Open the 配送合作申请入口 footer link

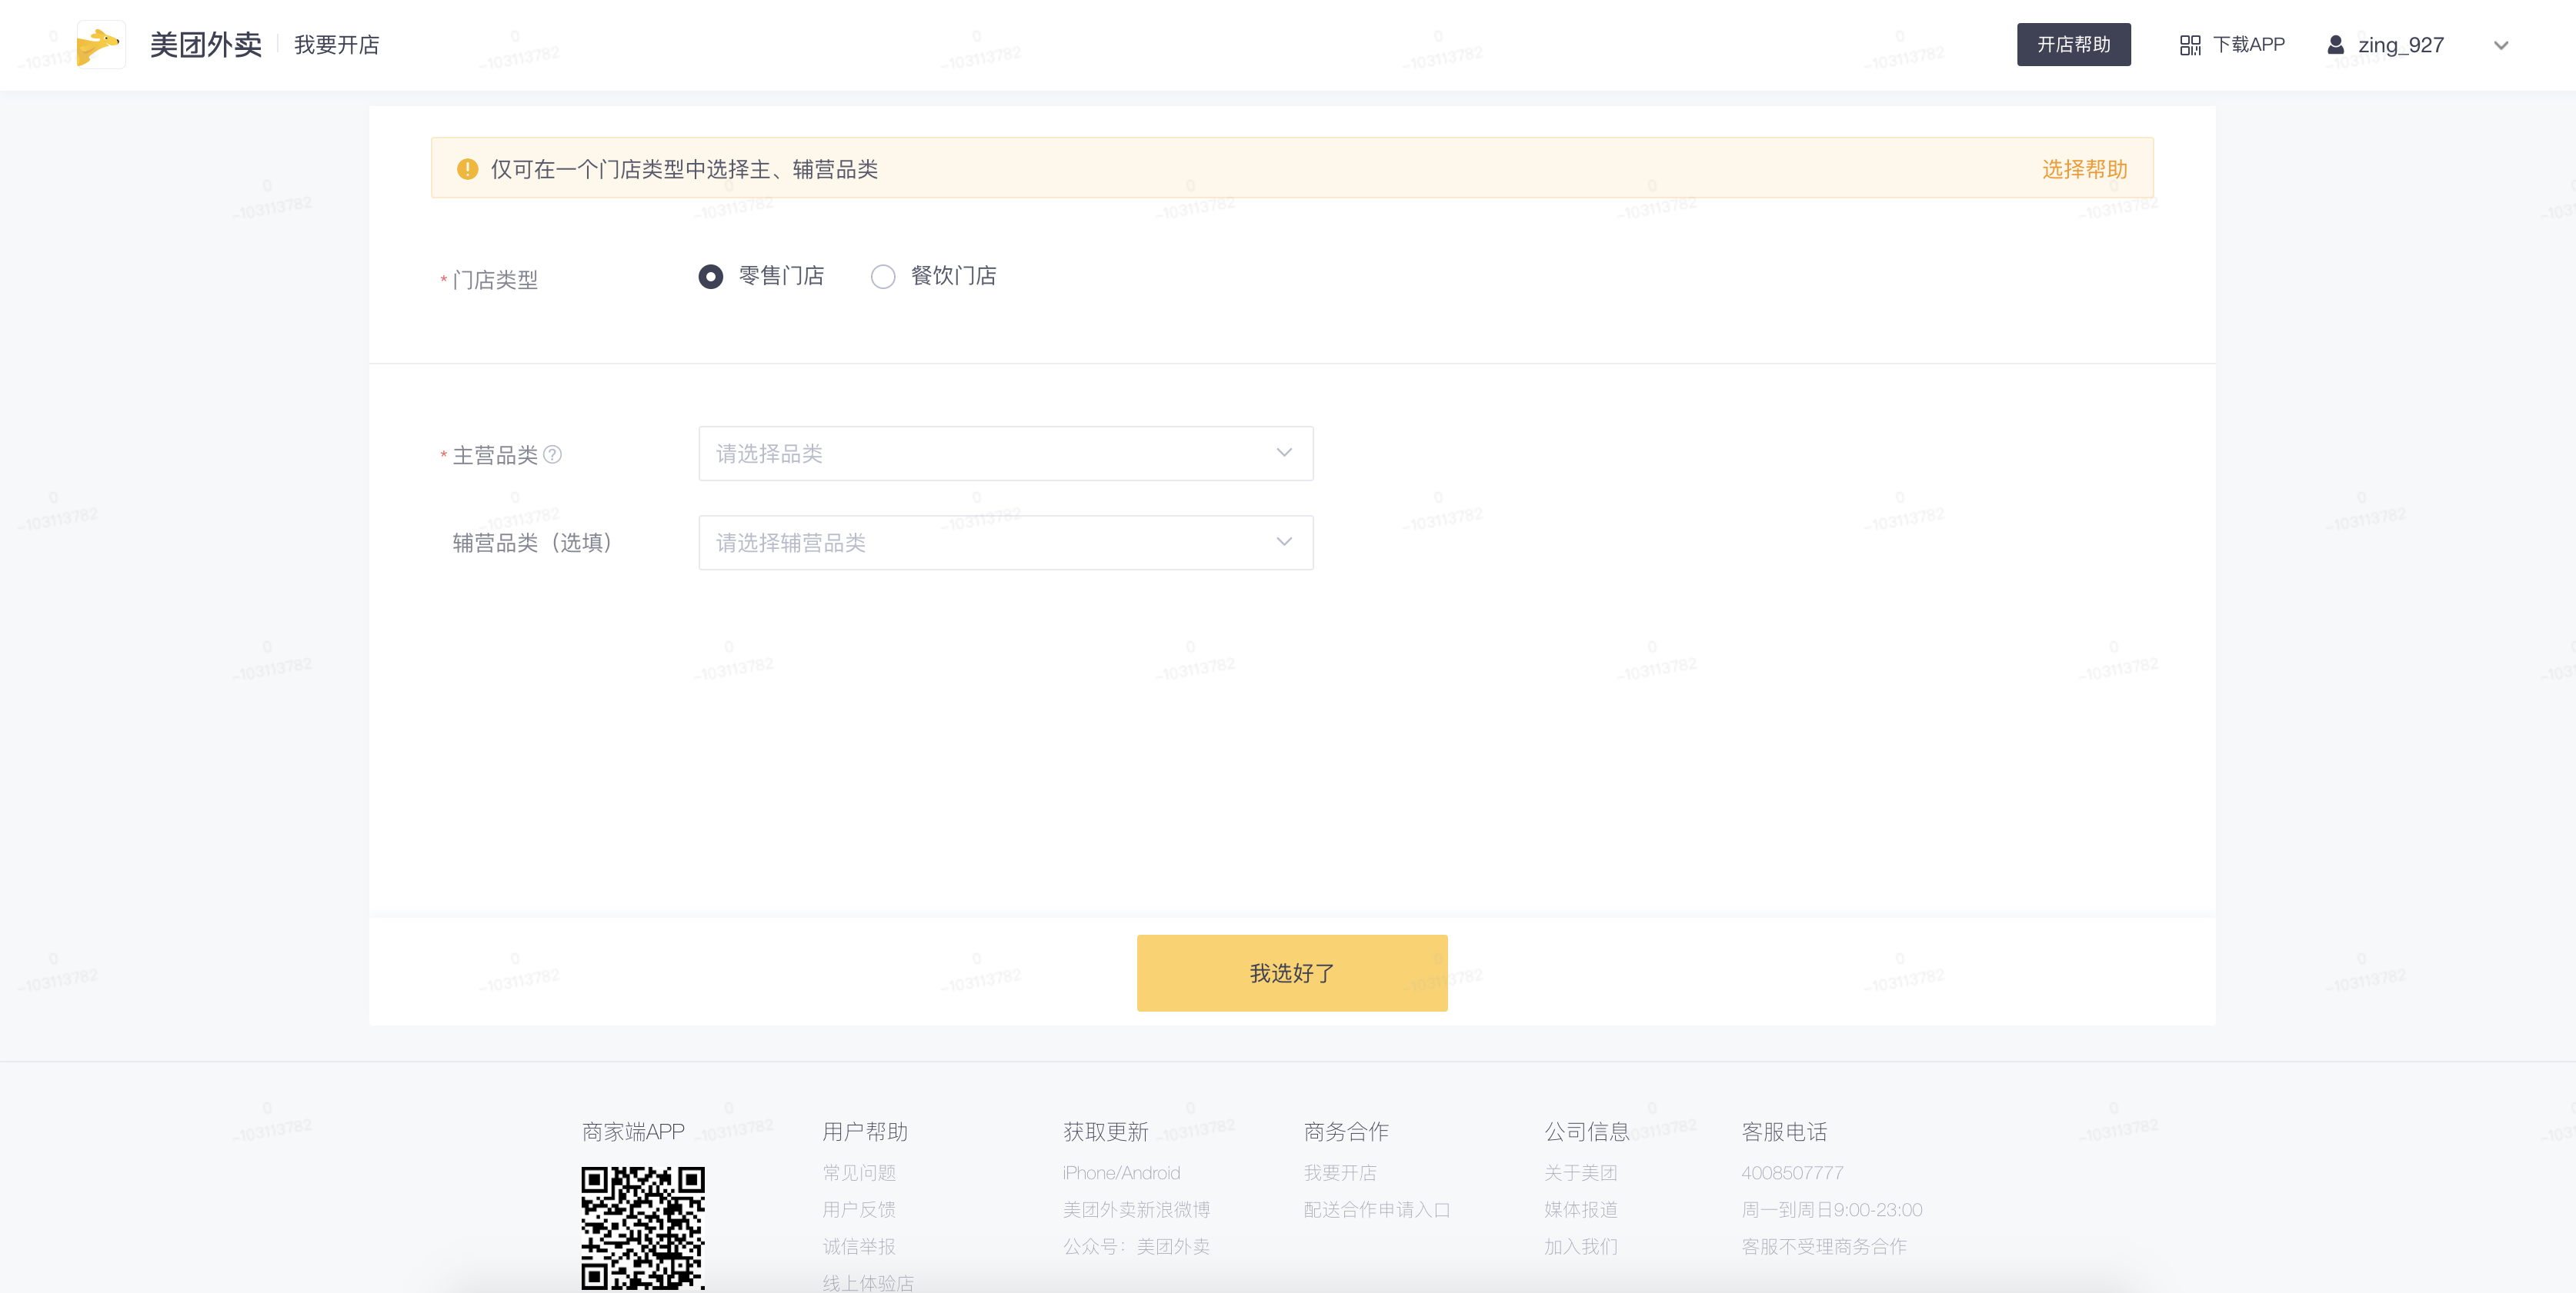point(1376,1209)
